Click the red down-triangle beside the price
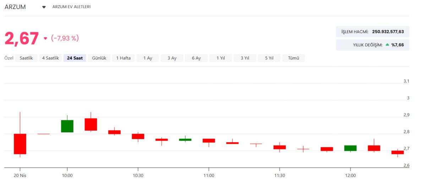Viewport: 426px width, 184px height. pyautogui.click(x=45, y=38)
